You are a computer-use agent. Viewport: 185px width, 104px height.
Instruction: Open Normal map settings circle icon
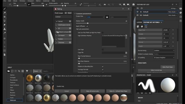tap(70, 21)
